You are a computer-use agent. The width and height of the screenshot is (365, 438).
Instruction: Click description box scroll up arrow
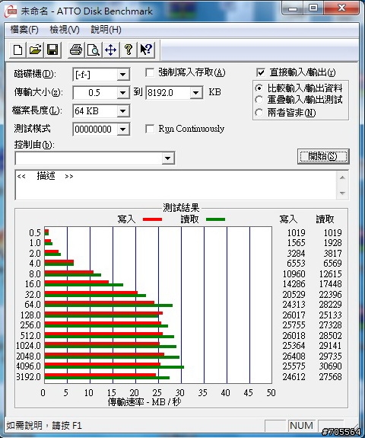coord(342,177)
